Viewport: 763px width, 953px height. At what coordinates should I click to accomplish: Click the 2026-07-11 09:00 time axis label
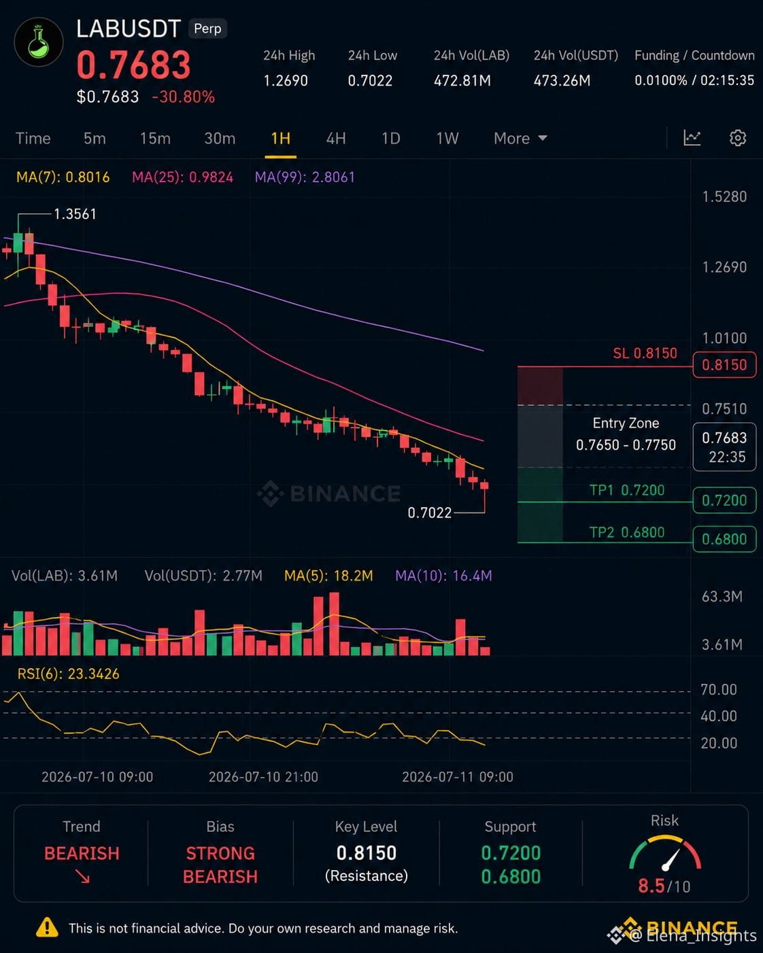coord(458,777)
